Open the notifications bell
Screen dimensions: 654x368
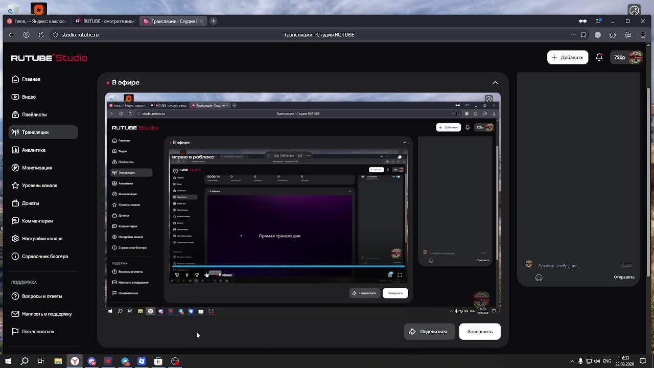coord(599,57)
